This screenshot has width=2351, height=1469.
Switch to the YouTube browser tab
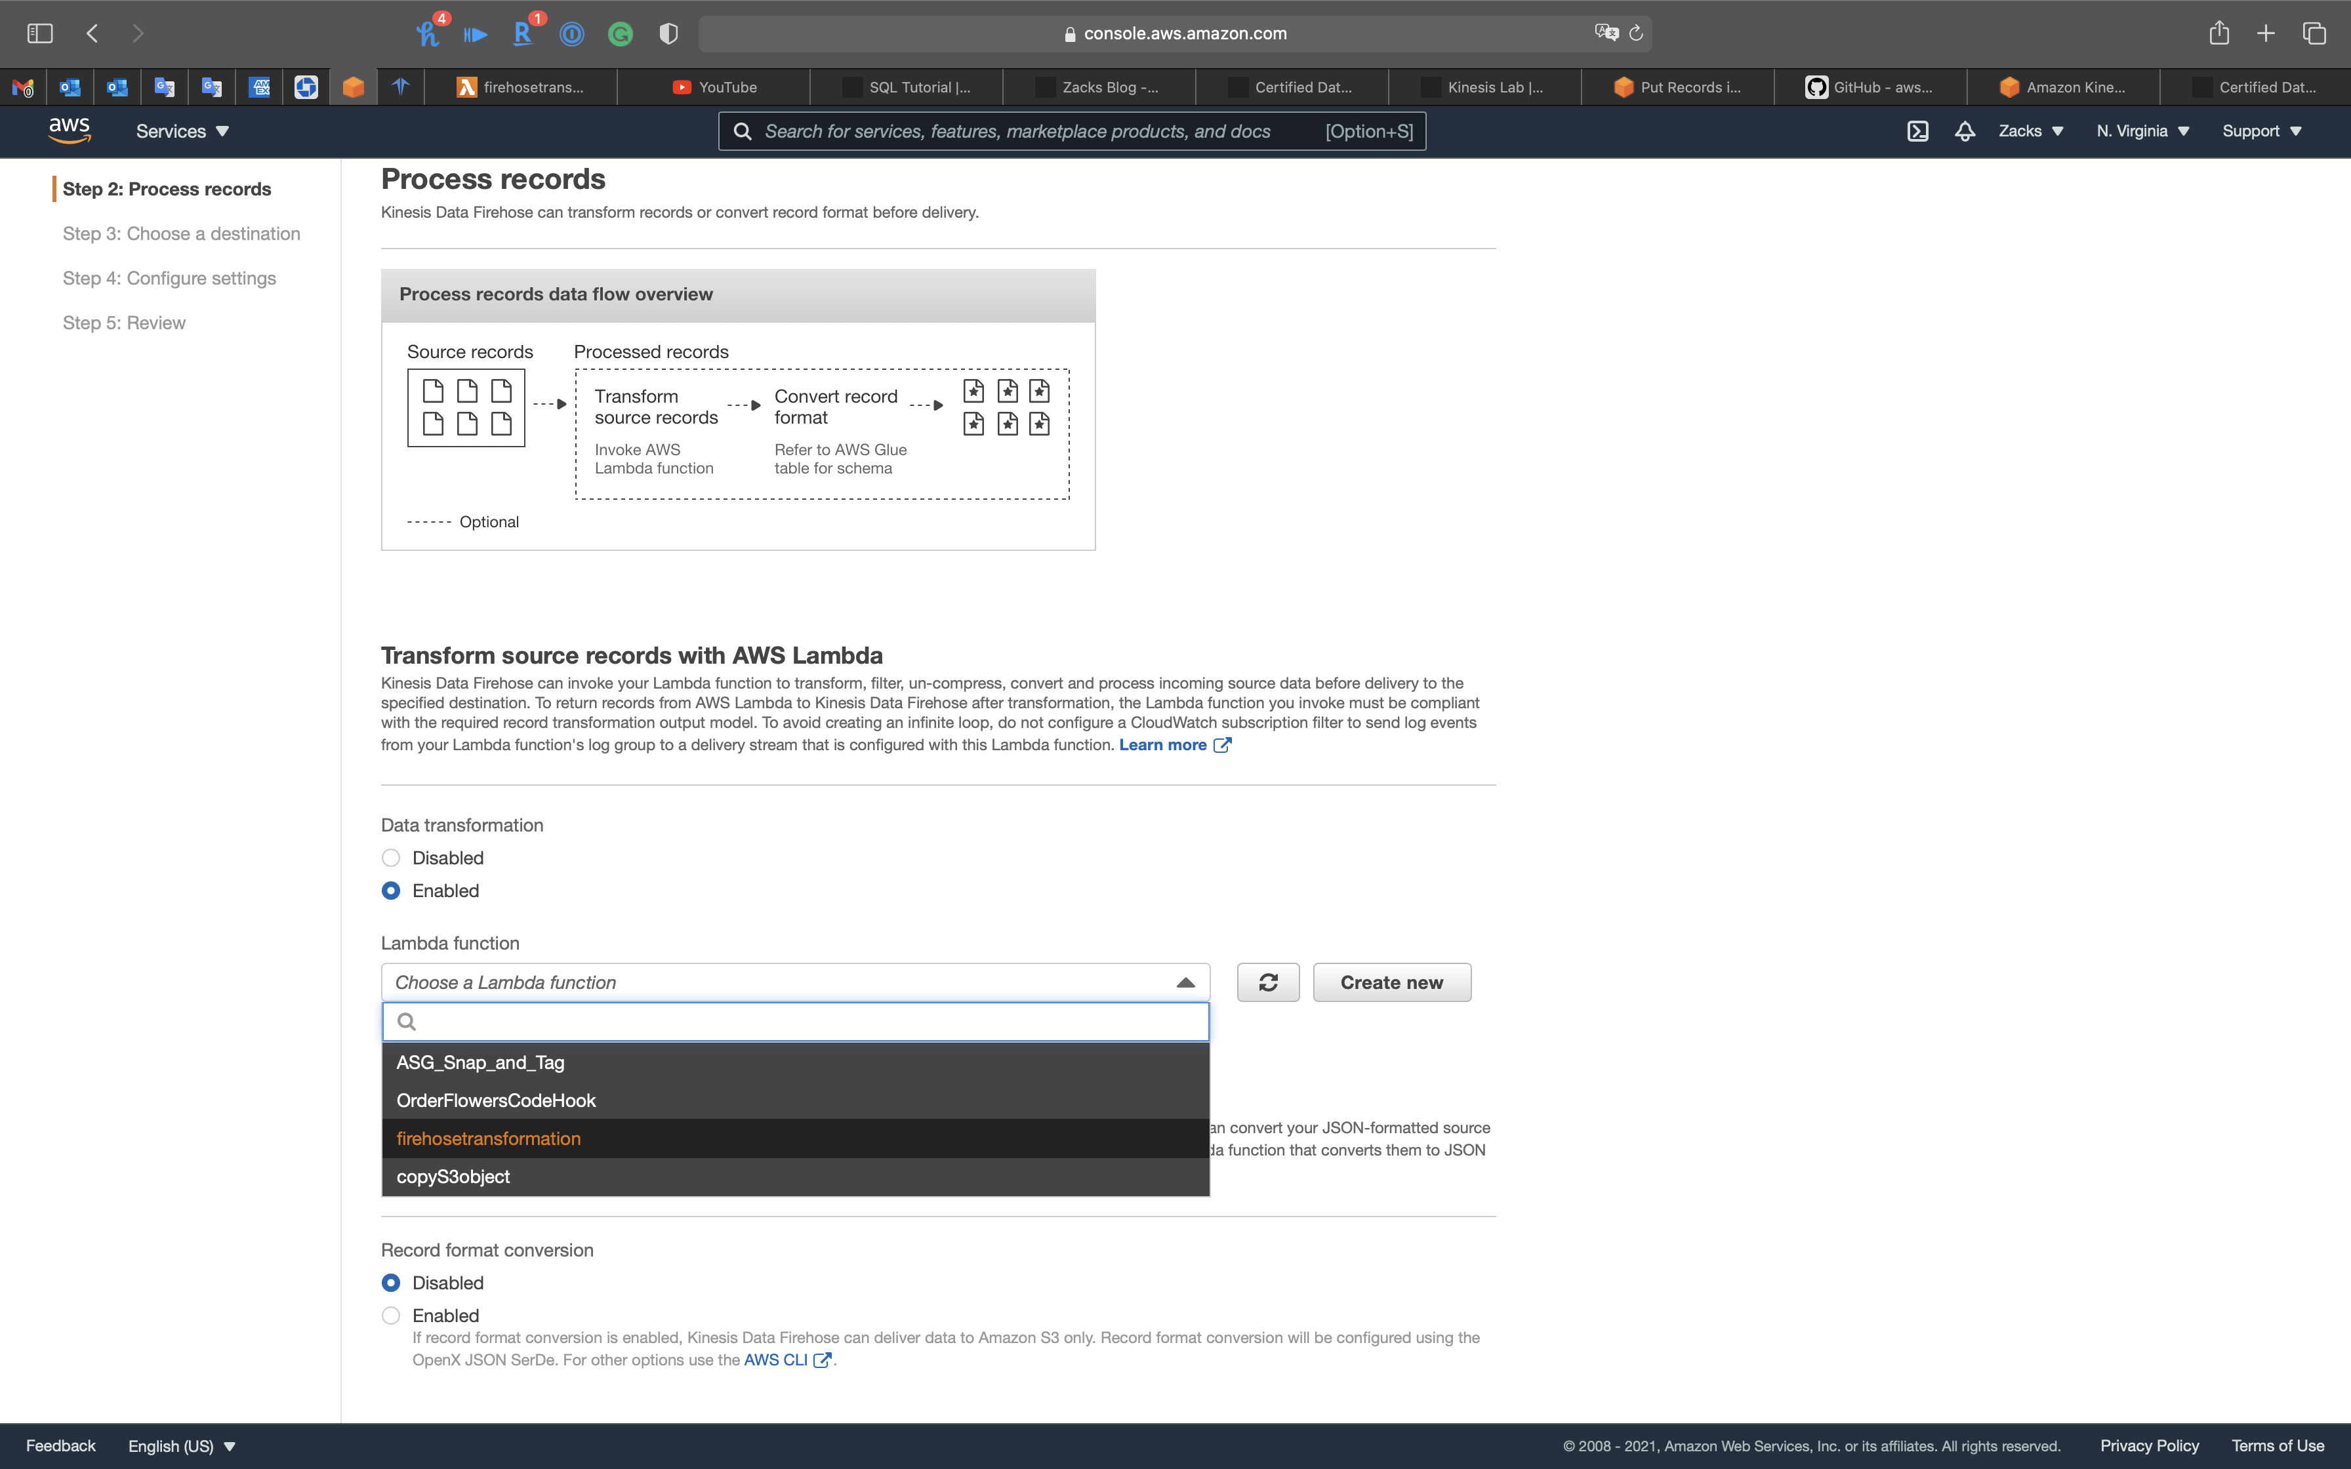[727, 87]
